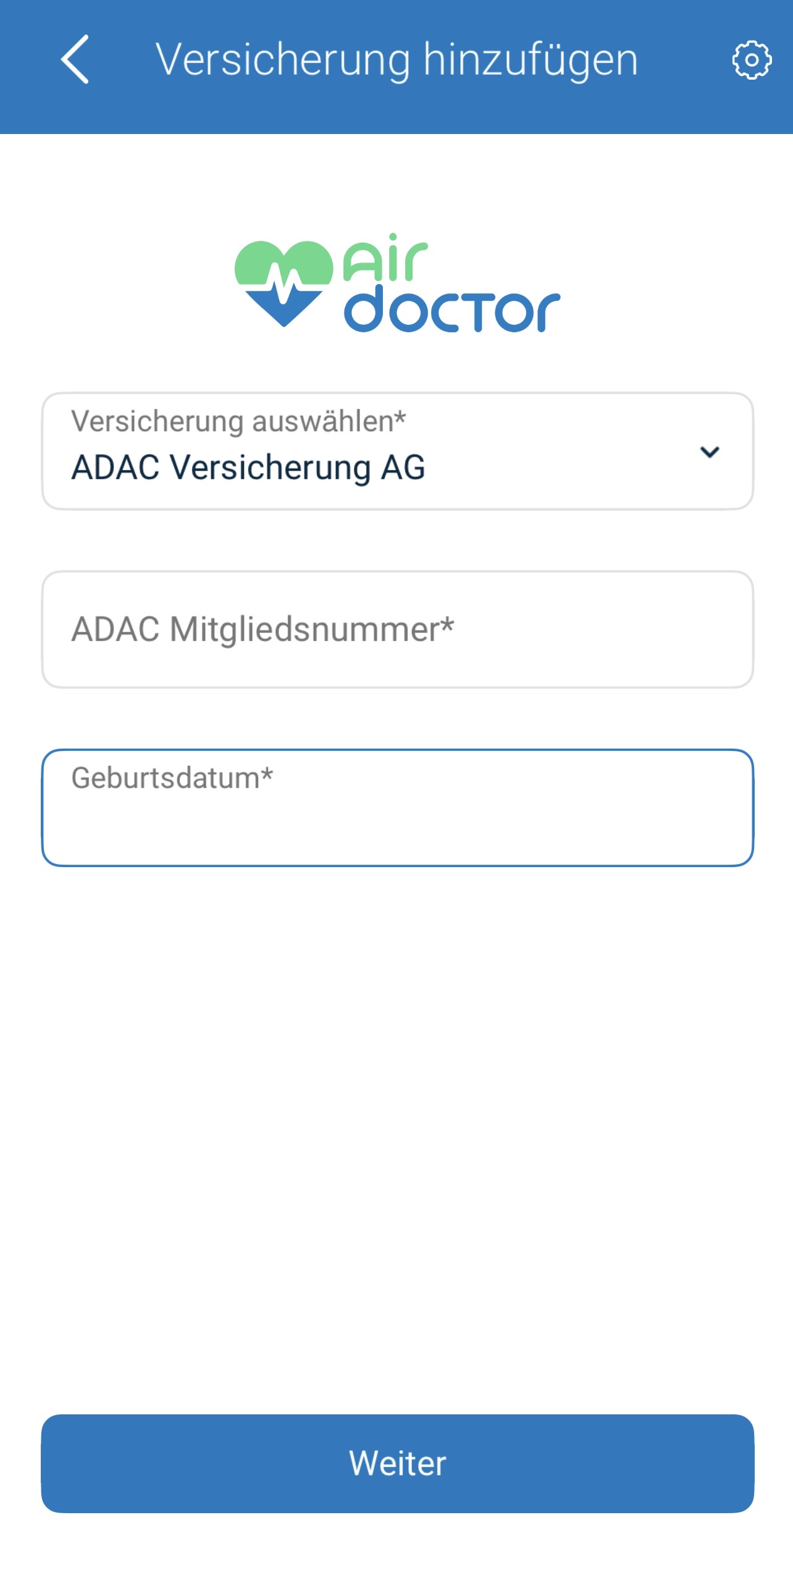This screenshot has width=793, height=1570.
Task: Open settings with the gear icon
Action: coord(751,60)
